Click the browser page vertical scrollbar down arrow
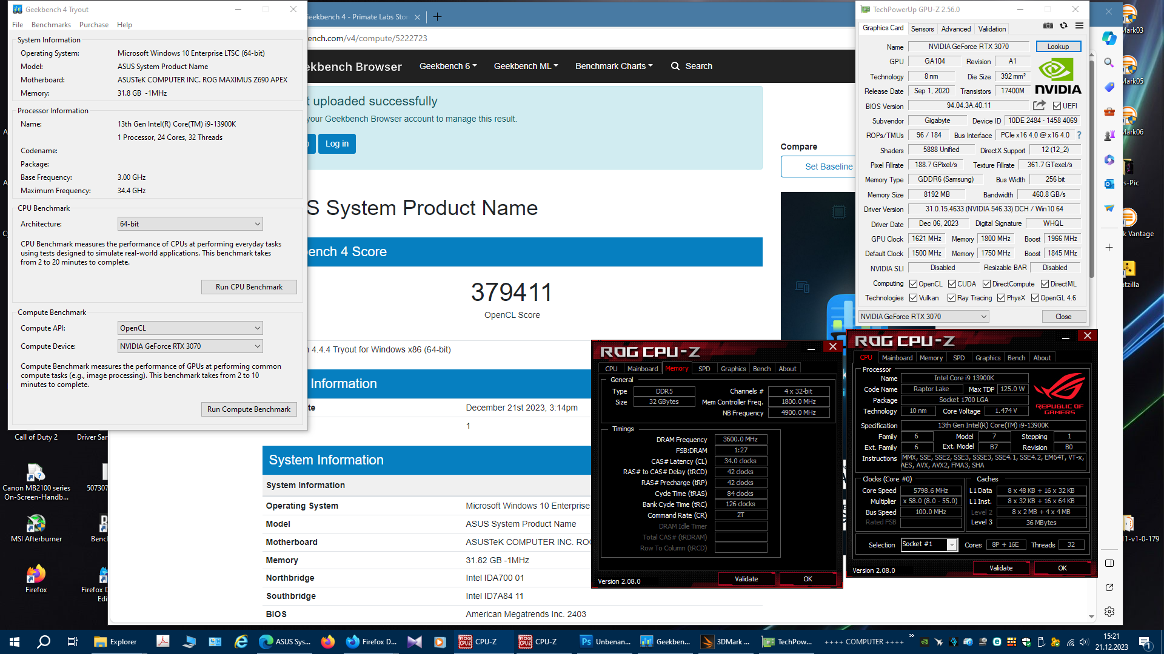The width and height of the screenshot is (1164, 654). point(1091,617)
